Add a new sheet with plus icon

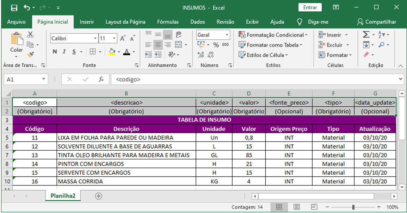tap(99, 196)
